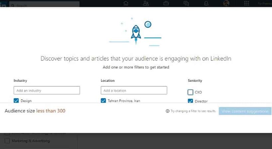Click 'Add one or more filters to get started'
This screenshot has width=272, height=149.
(136, 67)
